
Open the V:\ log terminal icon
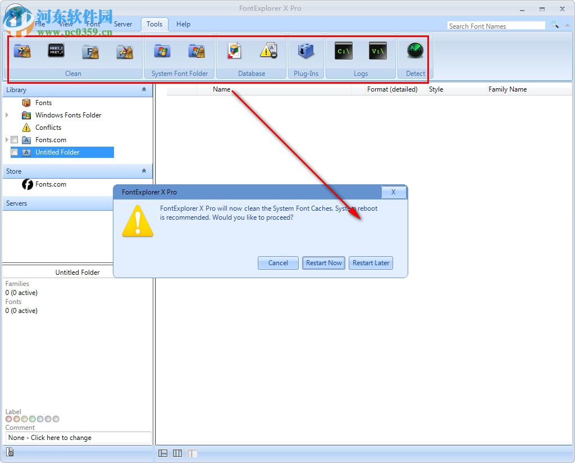(x=378, y=51)
